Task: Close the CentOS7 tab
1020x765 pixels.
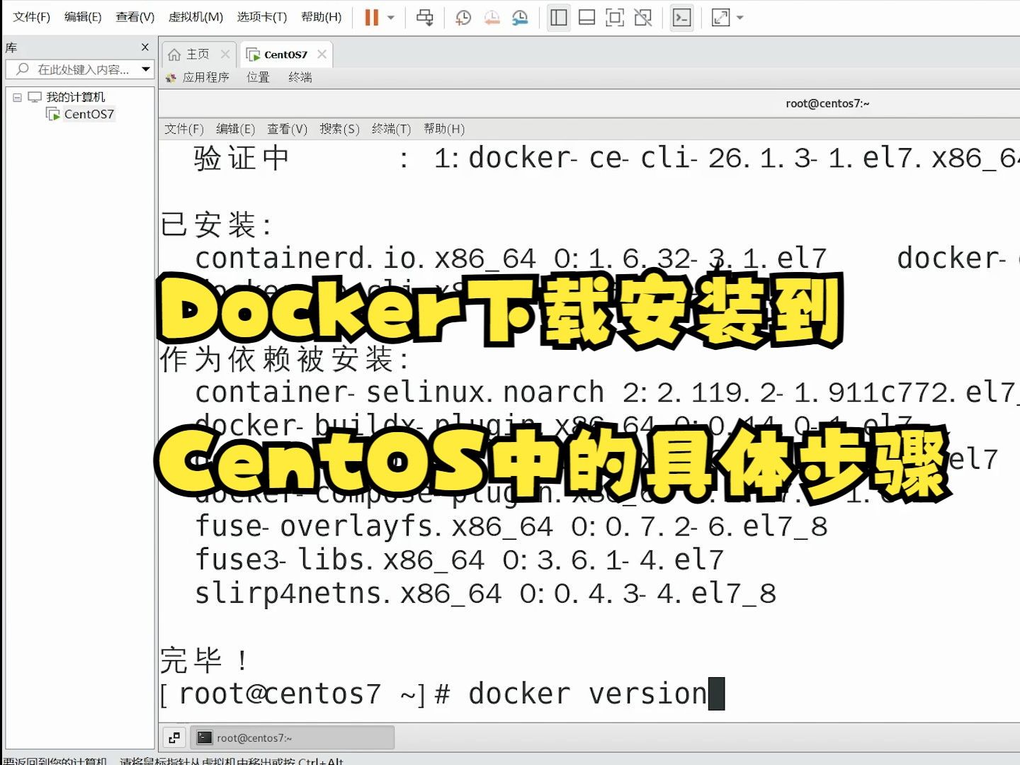Action: tap(322, 54)
